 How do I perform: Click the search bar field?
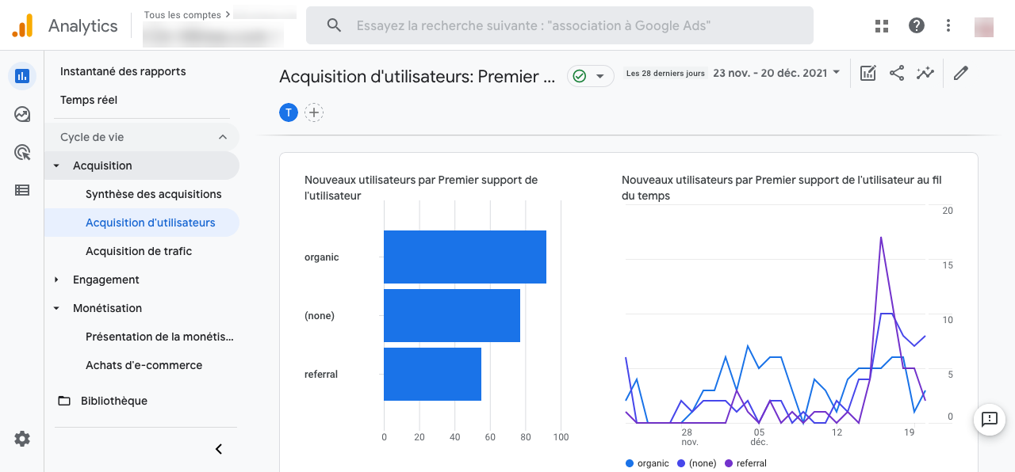pyautogui.click(x=559, y=25)
